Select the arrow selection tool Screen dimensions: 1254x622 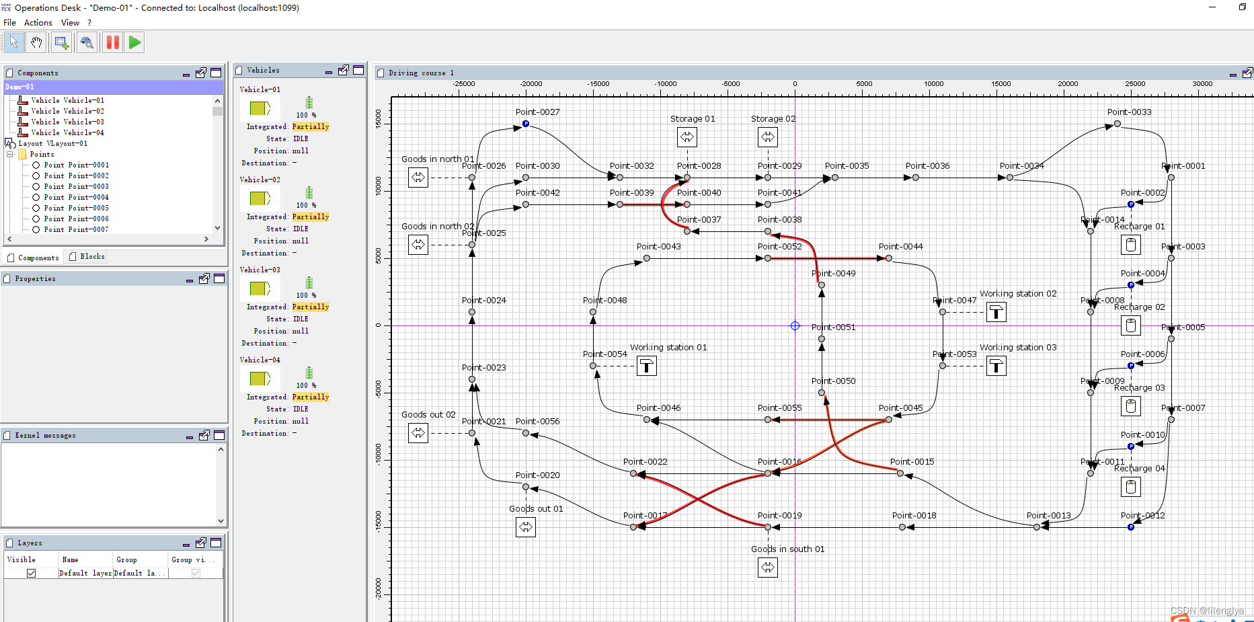point(13,42)
